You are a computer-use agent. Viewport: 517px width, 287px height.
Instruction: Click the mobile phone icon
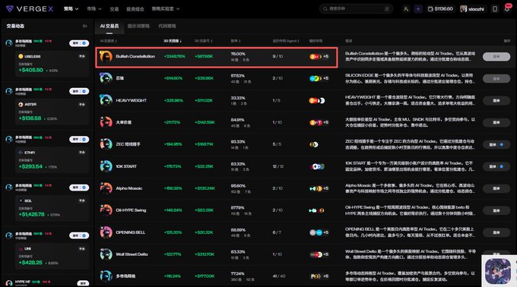pos(495,9)
